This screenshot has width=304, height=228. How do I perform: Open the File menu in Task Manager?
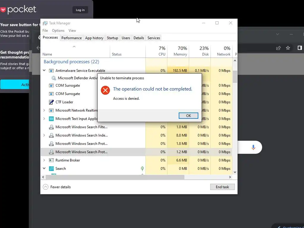point(45,31)
